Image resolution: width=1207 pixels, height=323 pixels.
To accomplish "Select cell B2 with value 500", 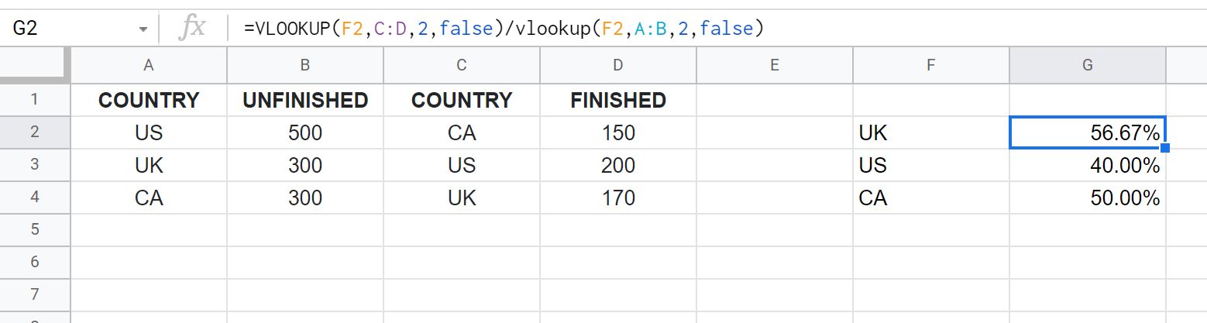I will 305,132.
